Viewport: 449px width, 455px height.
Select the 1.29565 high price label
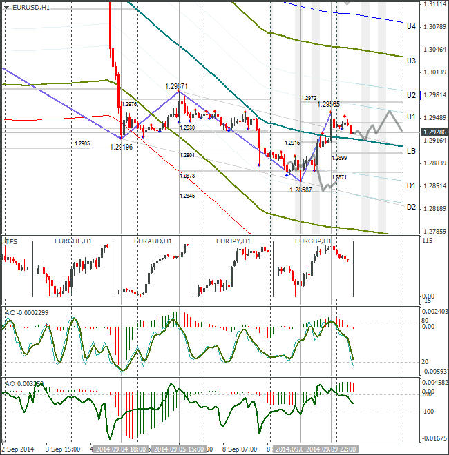click(328, 105)
